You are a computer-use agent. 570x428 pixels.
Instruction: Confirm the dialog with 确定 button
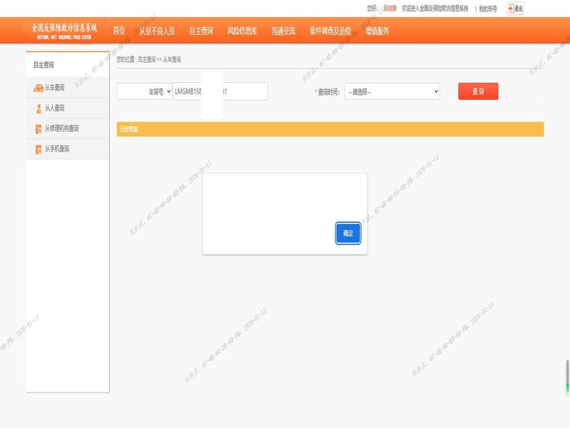click(x=348, y=233)
